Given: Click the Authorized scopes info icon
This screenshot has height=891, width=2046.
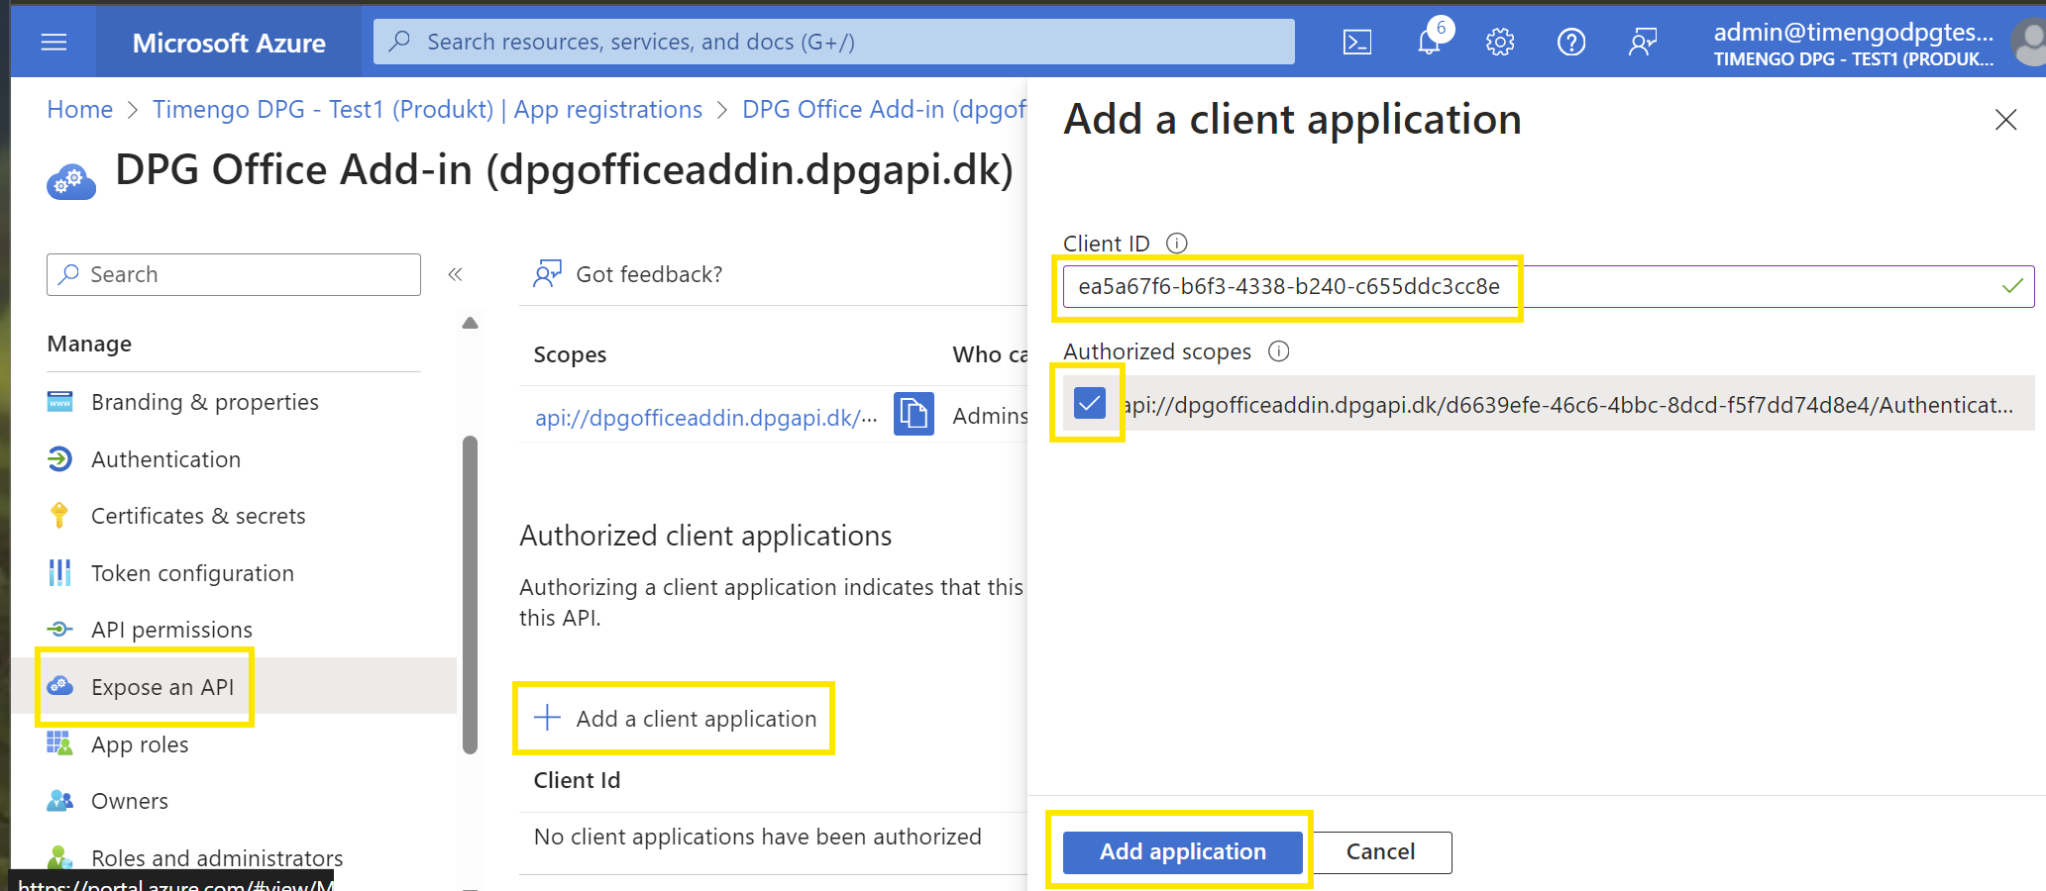Looking at the screenshot, I should pyautogui.click(x=1279, y=351).
